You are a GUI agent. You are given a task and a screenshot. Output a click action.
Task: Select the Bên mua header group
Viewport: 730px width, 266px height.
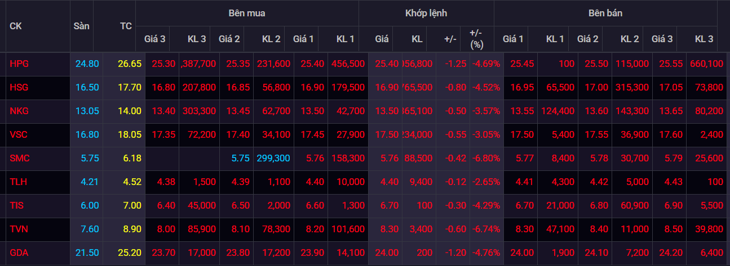tap(247, 13)
